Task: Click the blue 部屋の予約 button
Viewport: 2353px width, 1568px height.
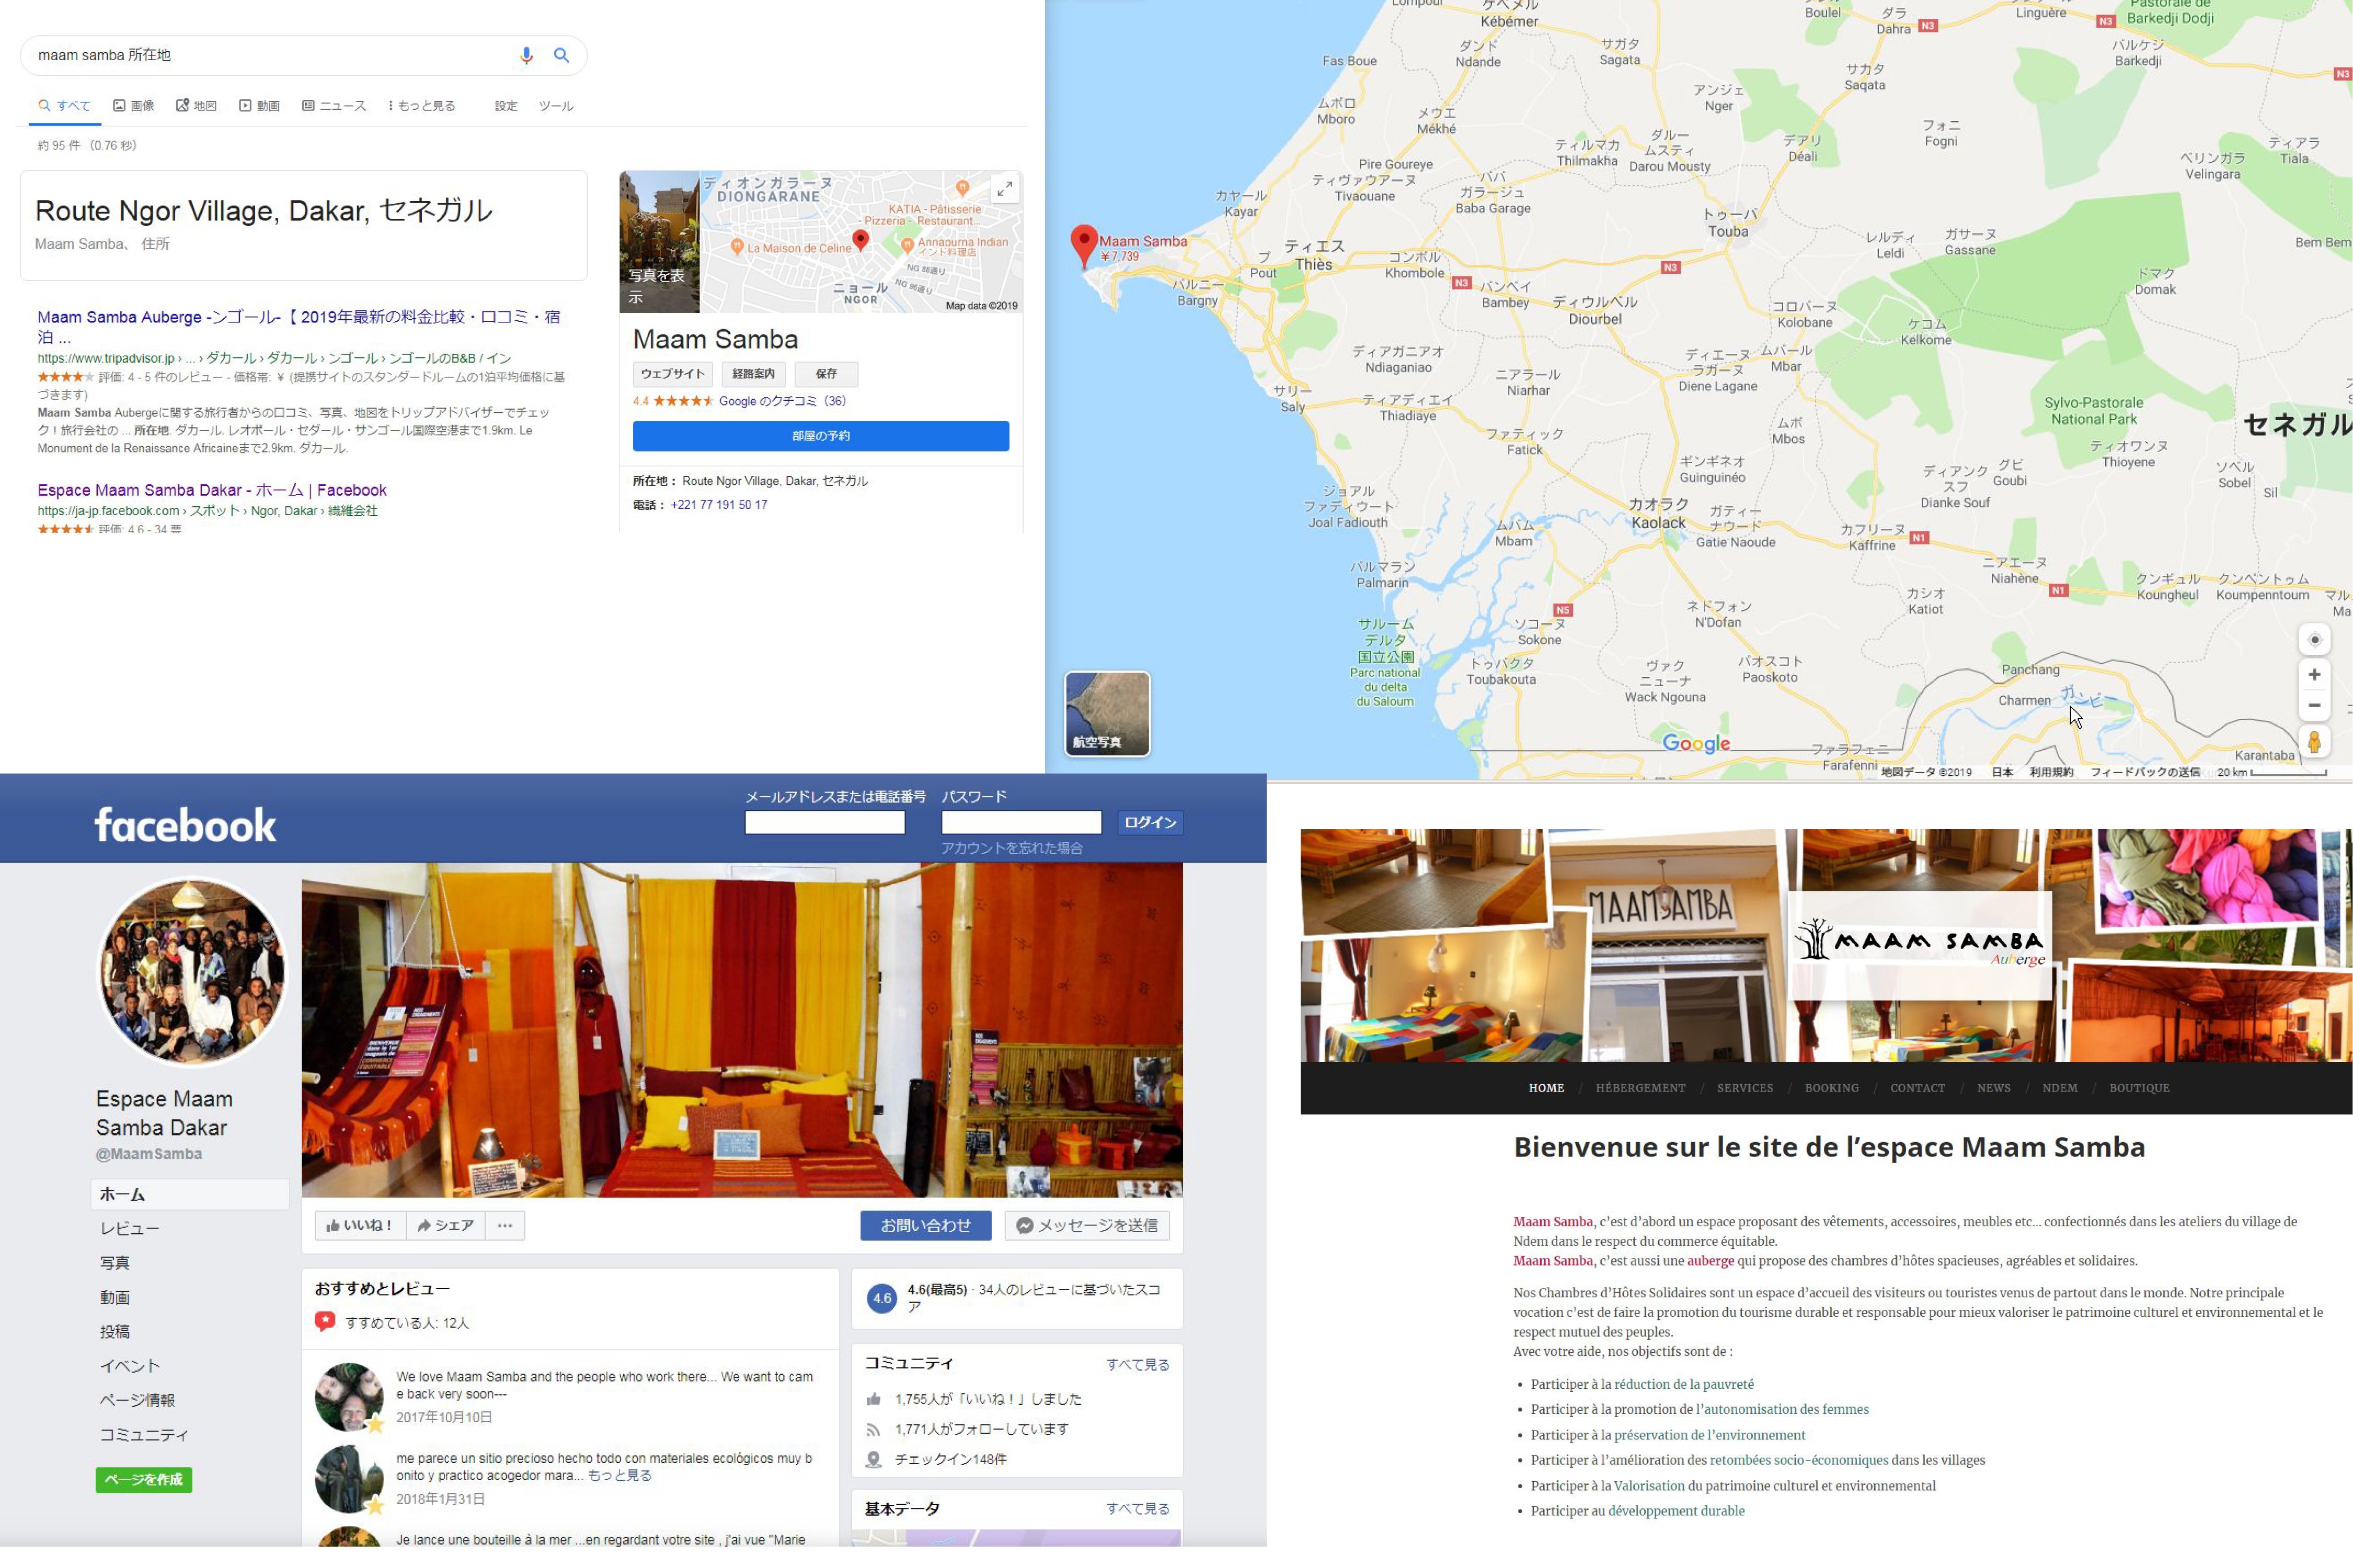Action: [820, 436]
